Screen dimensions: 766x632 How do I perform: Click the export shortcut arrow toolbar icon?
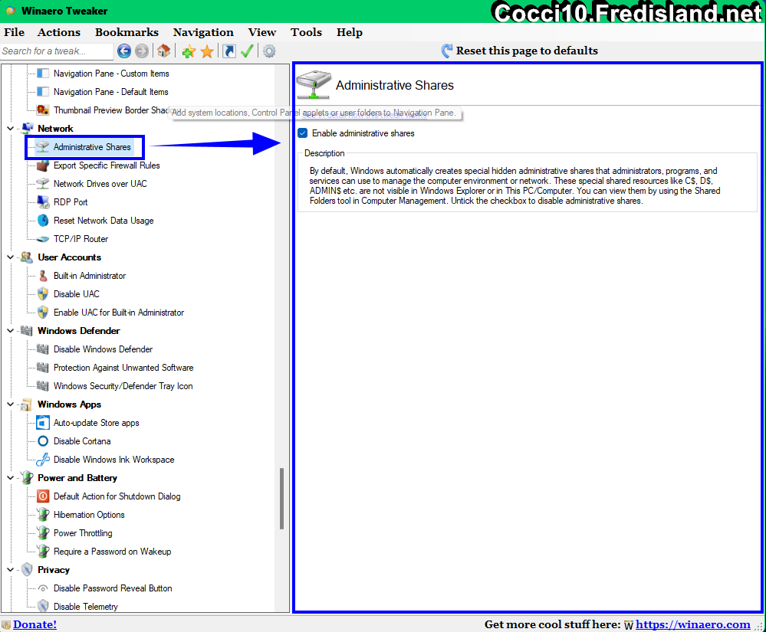229,51
